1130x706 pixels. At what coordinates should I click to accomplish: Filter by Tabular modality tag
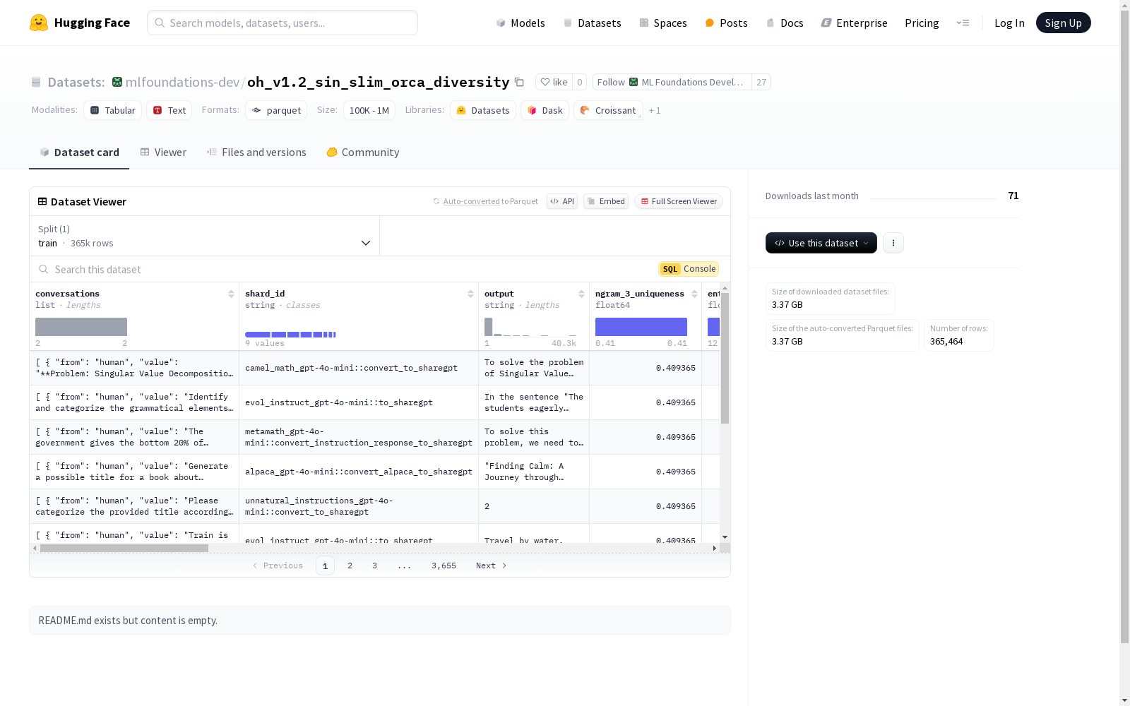tap(113, 110)
